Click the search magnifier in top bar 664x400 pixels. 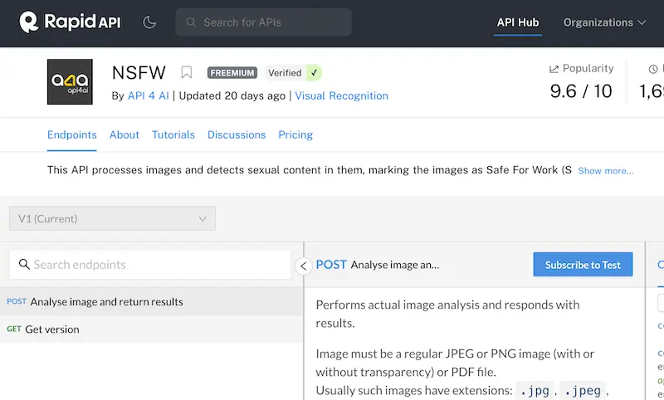click(191, 22)
